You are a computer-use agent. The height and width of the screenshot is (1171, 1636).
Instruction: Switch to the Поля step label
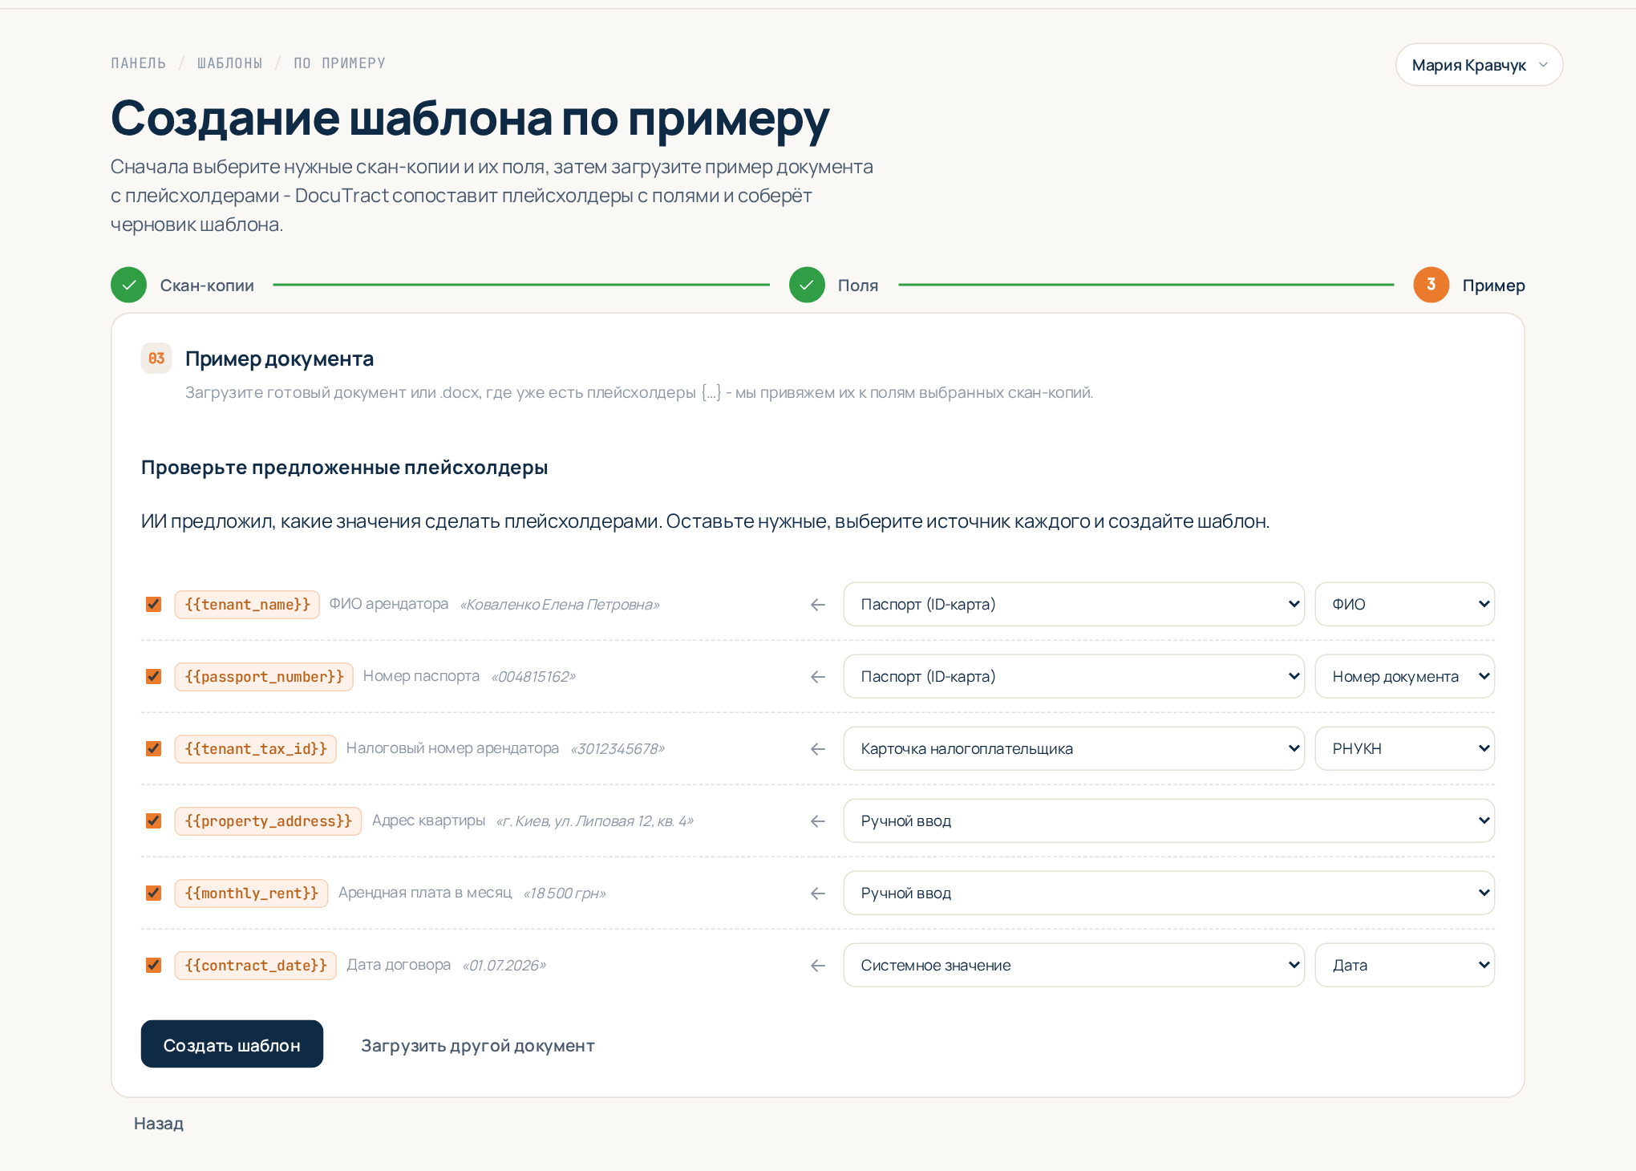click(x=858, y=286)
